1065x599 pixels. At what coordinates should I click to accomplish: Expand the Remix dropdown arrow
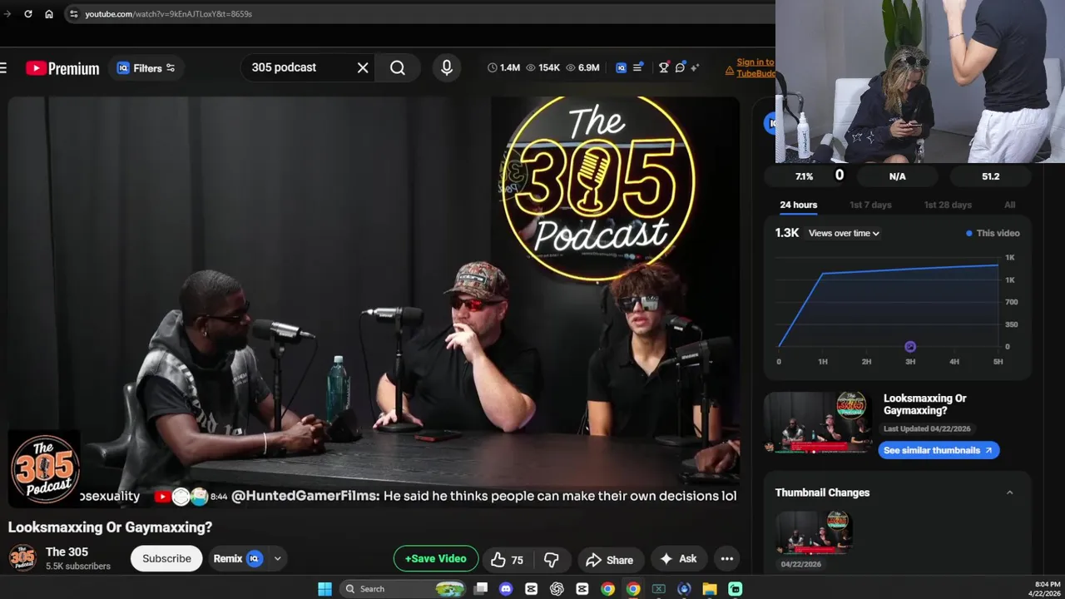coord(278,559)
